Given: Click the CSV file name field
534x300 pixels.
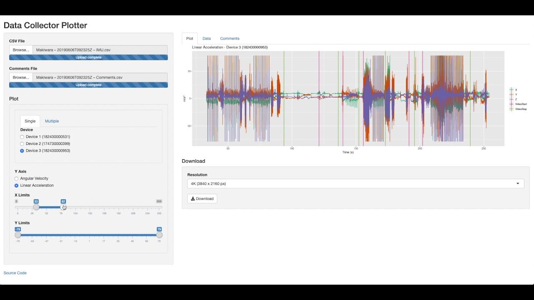Looking at the screenshot, I should [x=100, y=50].
